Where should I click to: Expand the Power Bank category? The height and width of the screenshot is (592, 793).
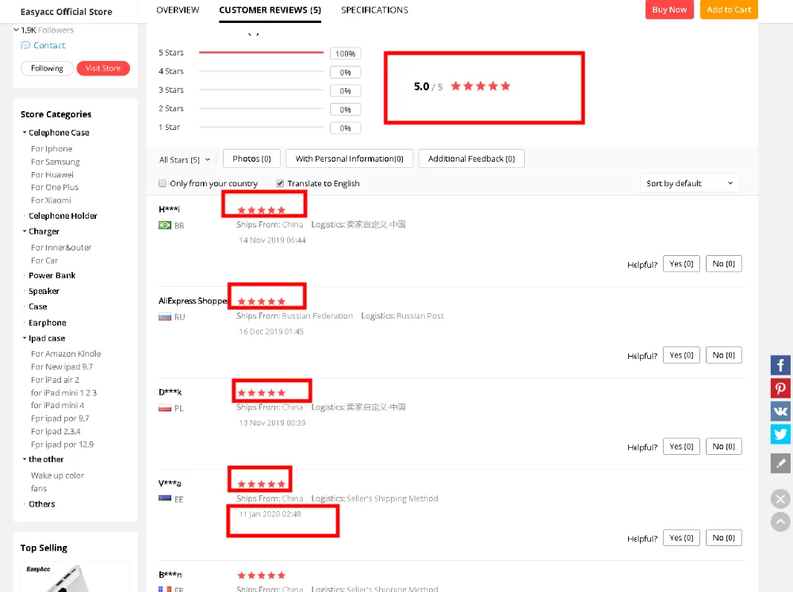tap(25, 276)
